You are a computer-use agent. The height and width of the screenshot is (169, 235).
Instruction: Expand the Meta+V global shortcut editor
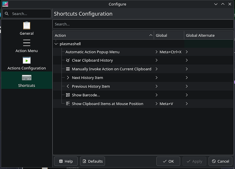point(156,104)
